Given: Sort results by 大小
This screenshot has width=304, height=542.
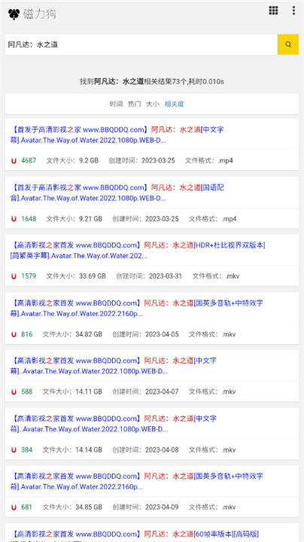Looking at the screenshot, I should (153, 104).
